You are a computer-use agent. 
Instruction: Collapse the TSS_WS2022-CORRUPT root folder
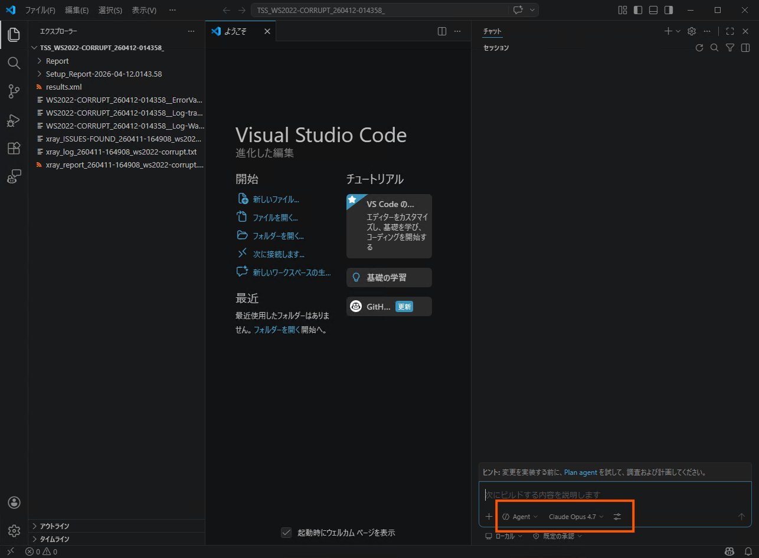click(116, 48)
